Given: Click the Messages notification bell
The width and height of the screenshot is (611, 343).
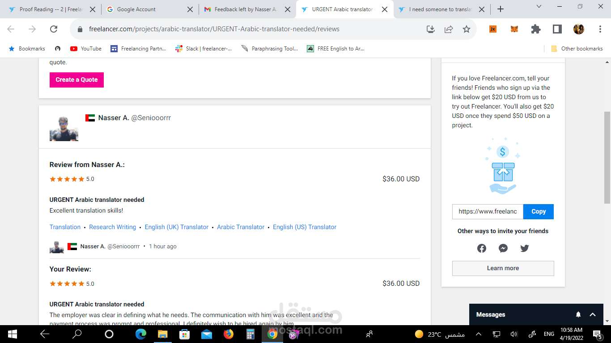Looking at the screenshot, I should [578, 314].
